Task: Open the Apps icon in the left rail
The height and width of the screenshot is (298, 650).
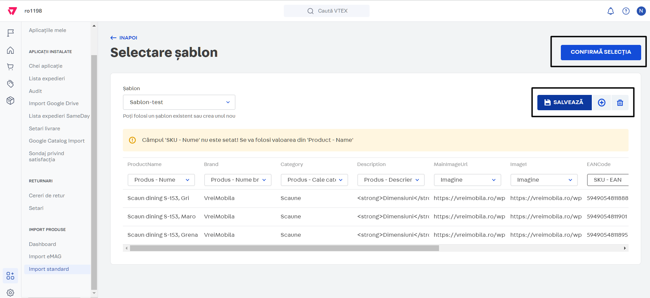Action: pyautogui.click(x=11, y=276)
